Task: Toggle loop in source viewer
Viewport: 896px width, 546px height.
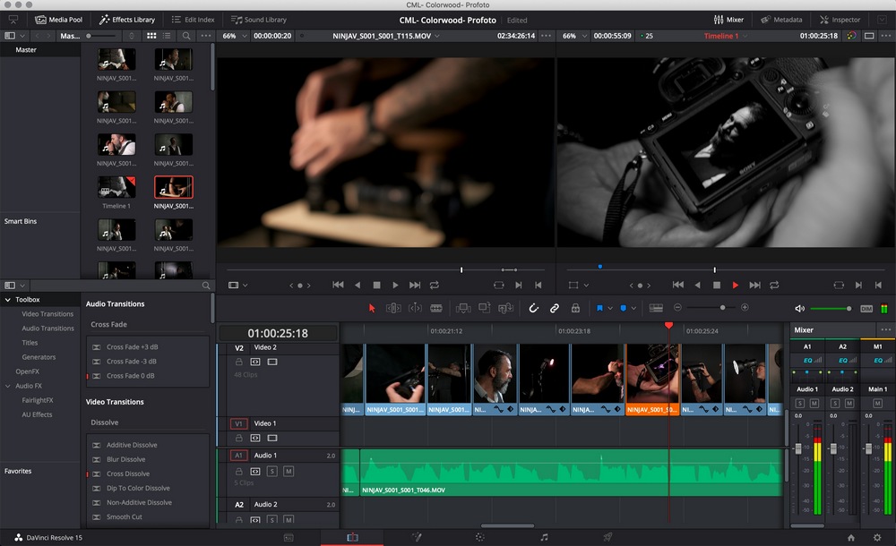Action: [435, 285]
